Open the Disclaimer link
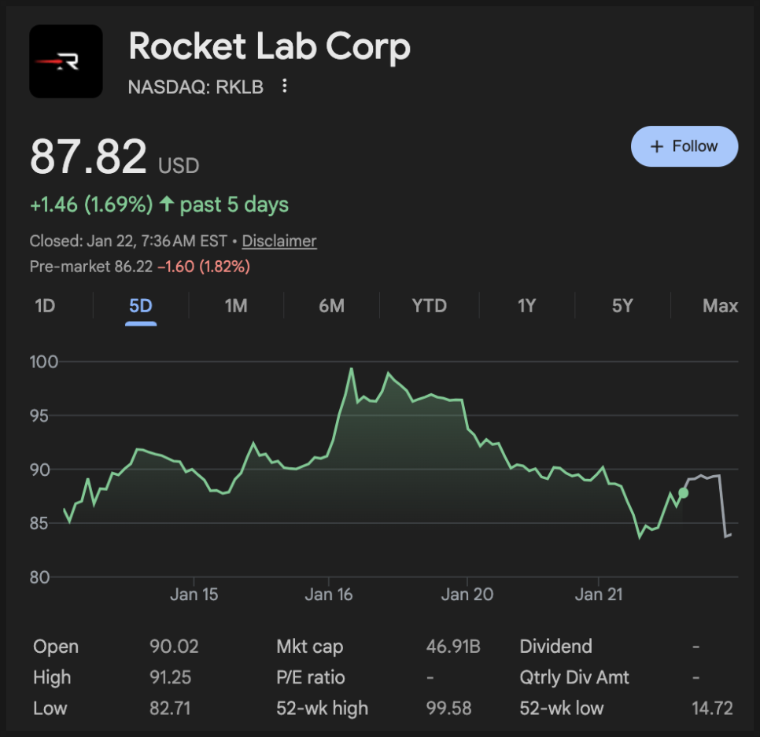The width and height of the screenshot is (760, 737). pyautogui.click(x=279, y=241)
